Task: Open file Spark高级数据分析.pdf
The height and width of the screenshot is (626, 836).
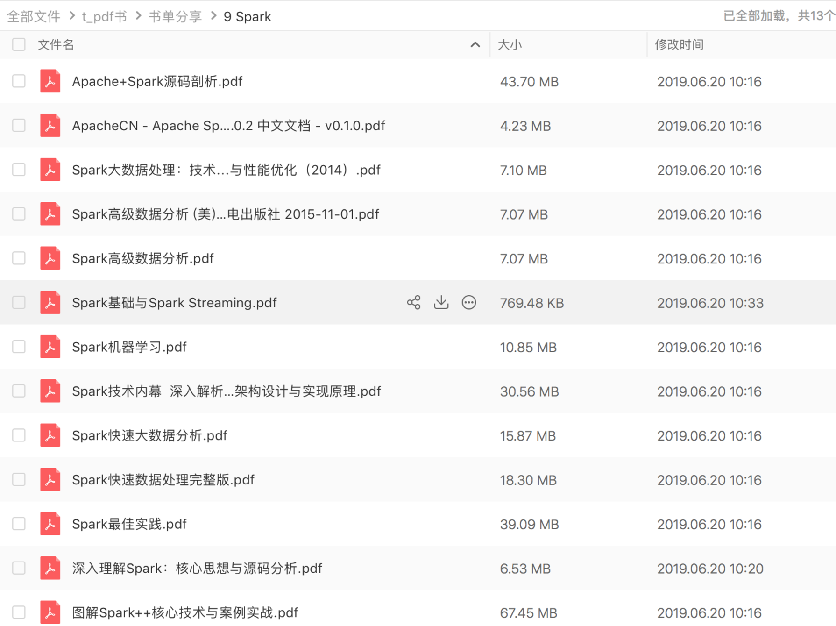Action: click(143, 258)
